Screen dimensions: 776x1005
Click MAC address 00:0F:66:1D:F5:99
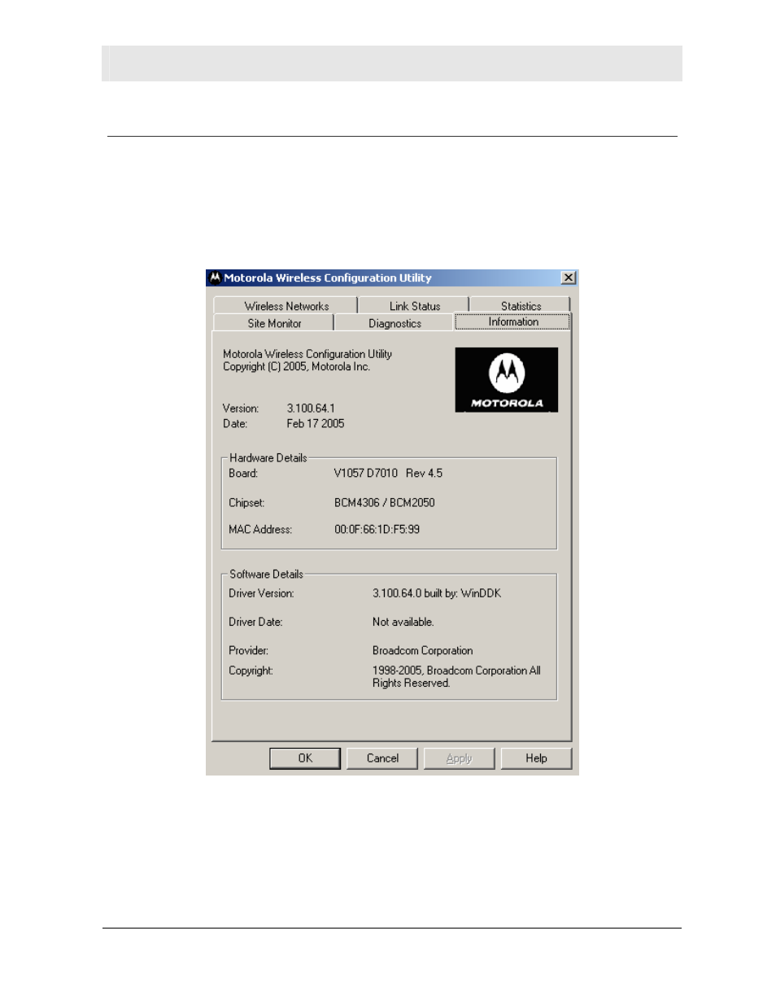pyautogui.click(x=377, y=529)
